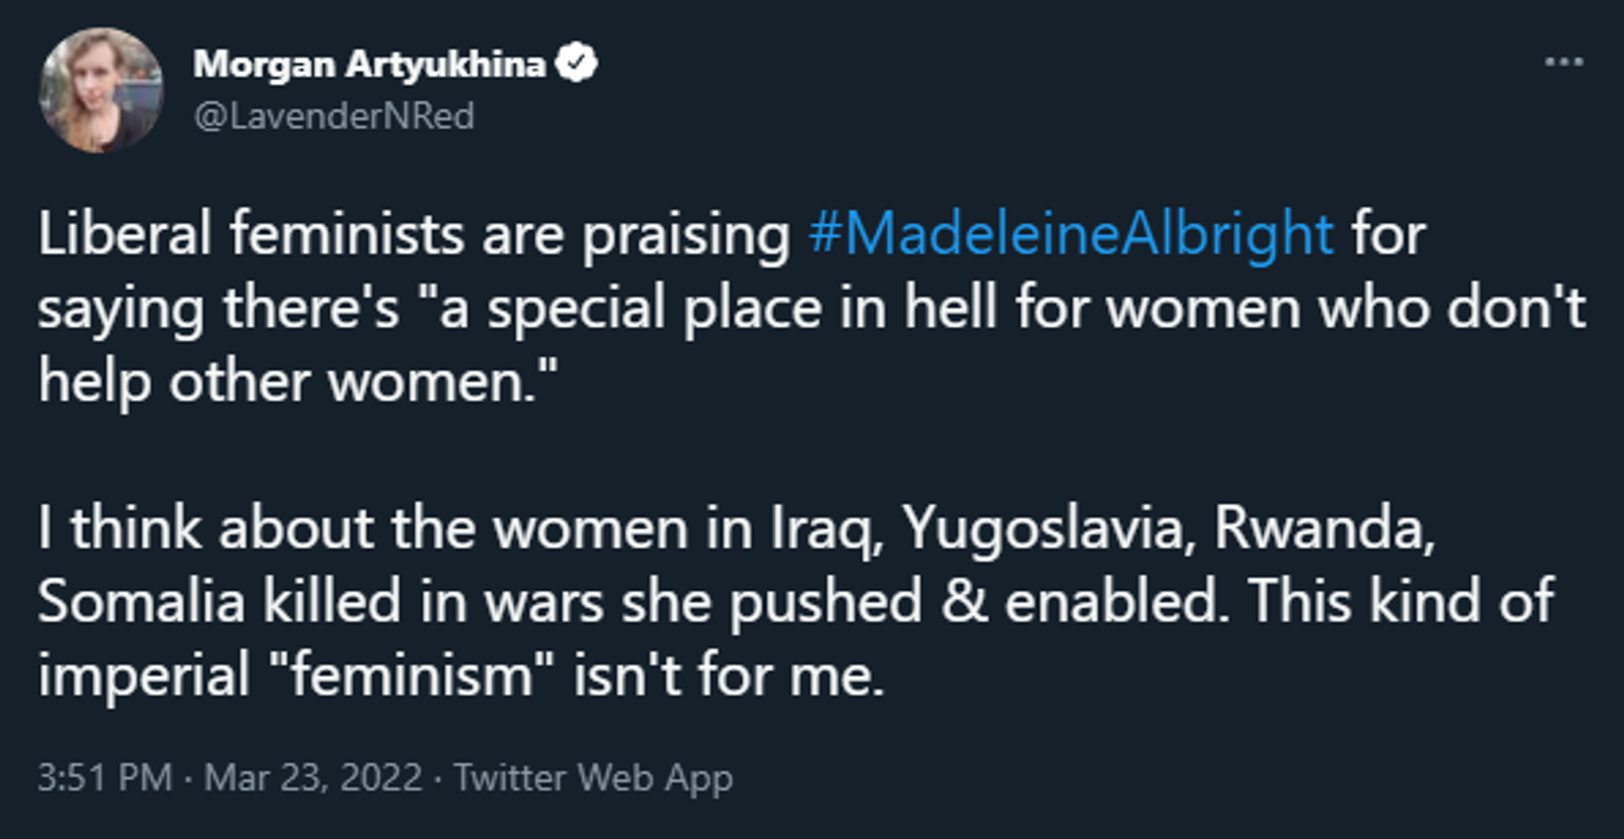
Task: Click the line starting 'Somalia killed in wars'
Action: 796,602
